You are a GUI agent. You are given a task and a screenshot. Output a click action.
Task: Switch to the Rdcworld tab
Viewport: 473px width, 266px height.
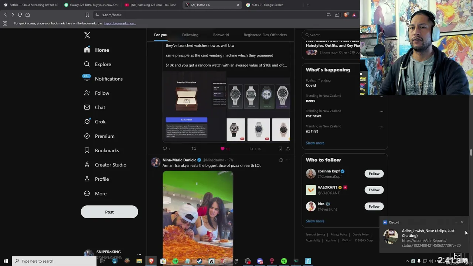coord(221,35)
